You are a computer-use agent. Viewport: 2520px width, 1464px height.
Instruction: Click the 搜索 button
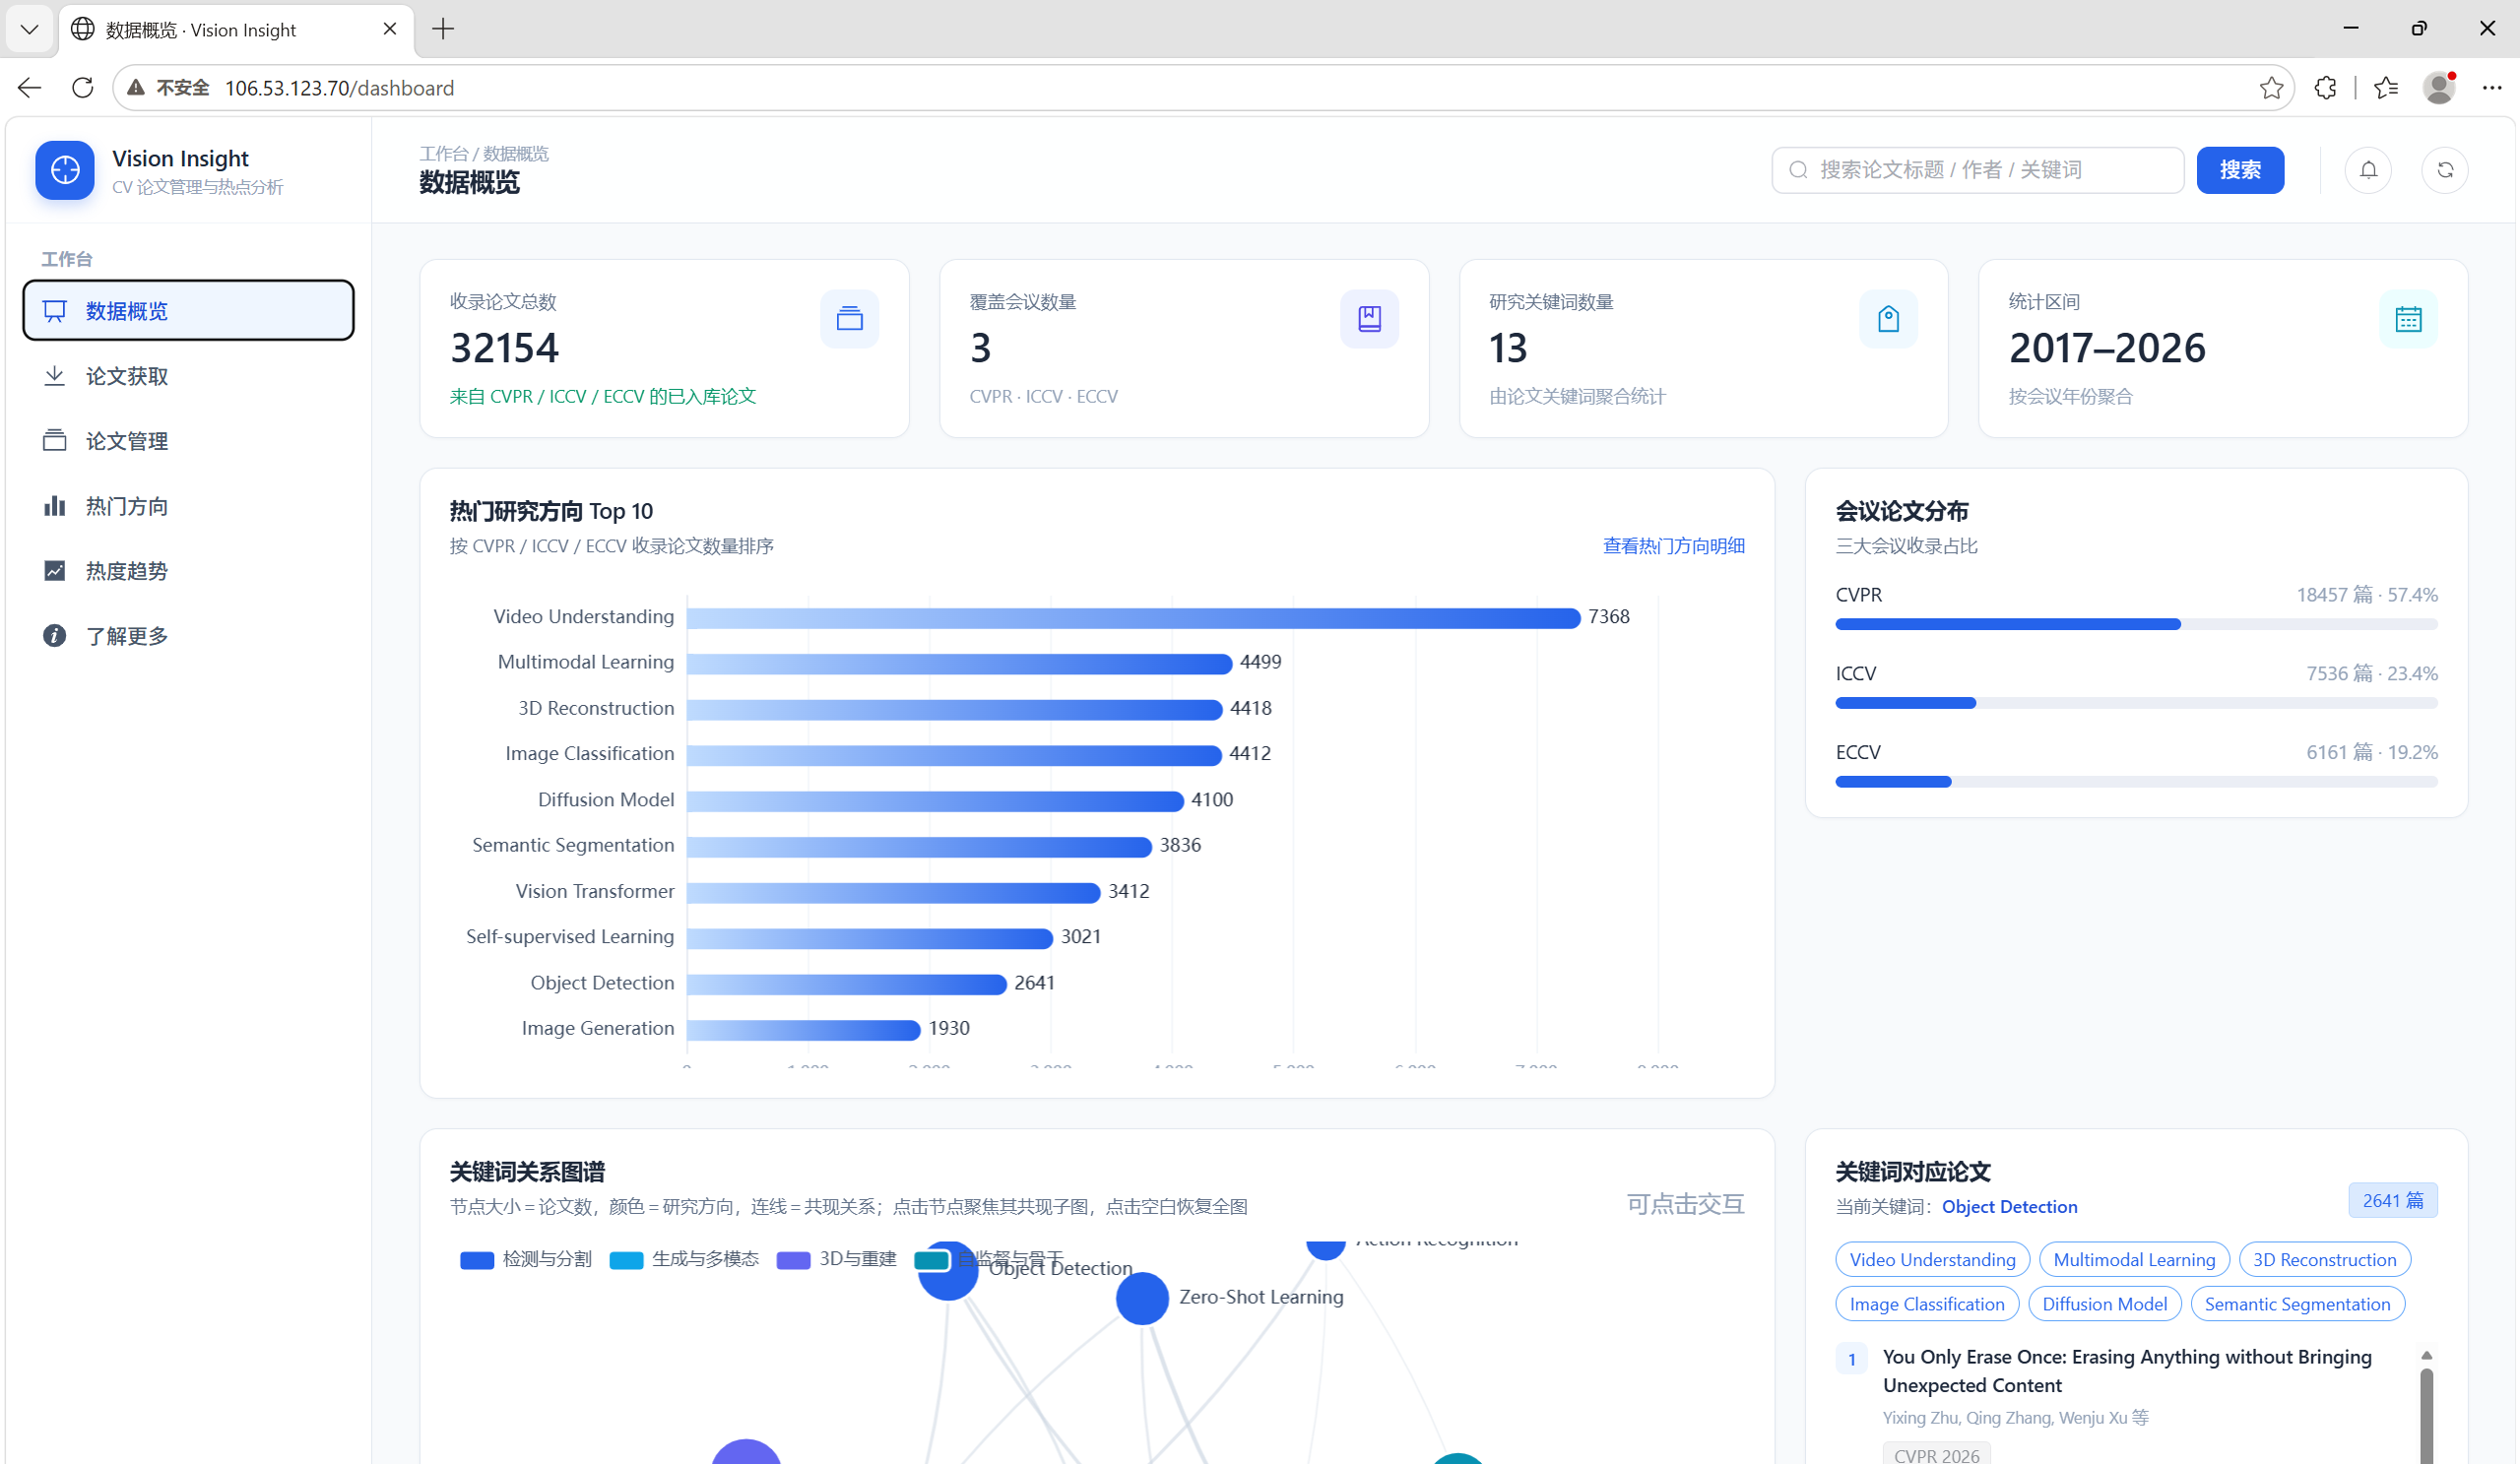[2240, 170]
